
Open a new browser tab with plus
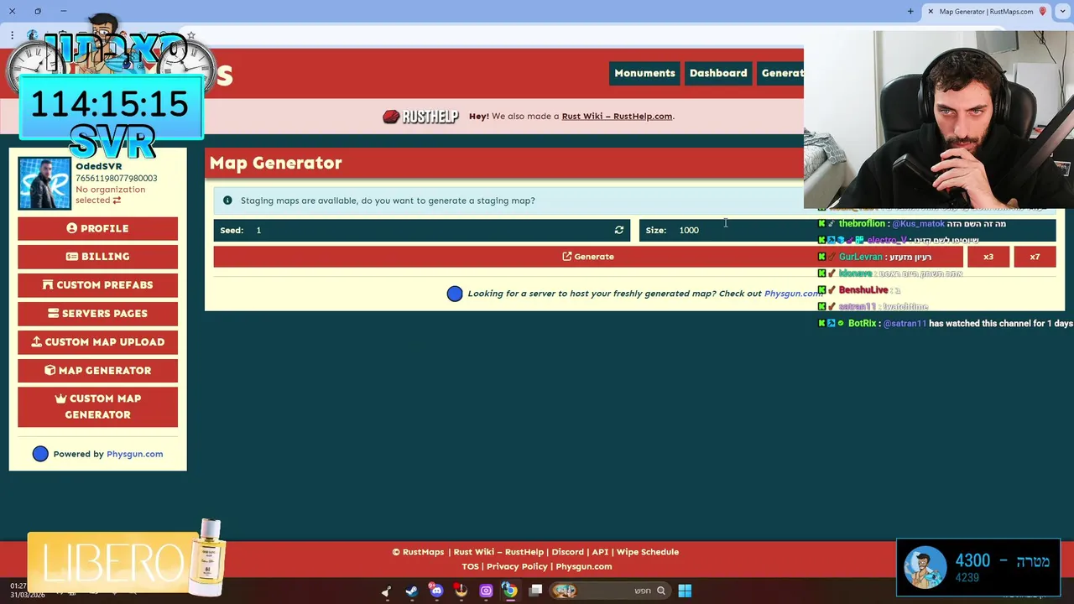(x=910, y=11)
